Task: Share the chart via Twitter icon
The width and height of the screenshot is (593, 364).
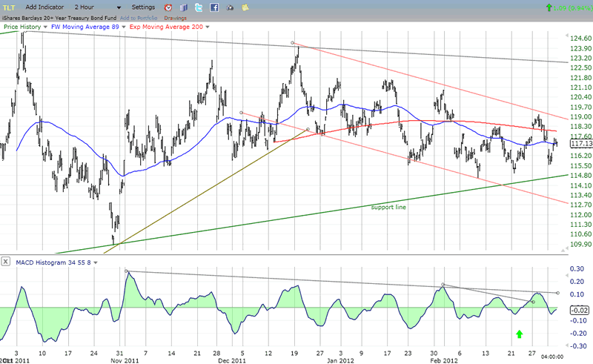Action: tap(199, 7)
